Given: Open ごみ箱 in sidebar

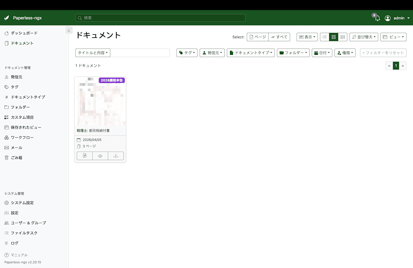Looking at the screenshot, I should click(13, 158).
